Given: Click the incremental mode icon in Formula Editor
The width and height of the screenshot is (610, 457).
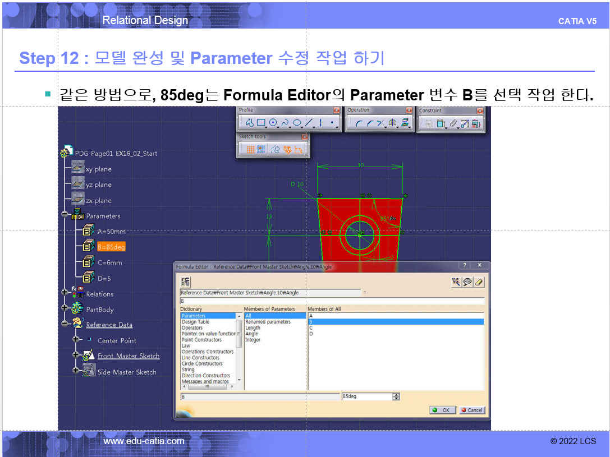Looking at the screenshot, I should pos(186,282).
